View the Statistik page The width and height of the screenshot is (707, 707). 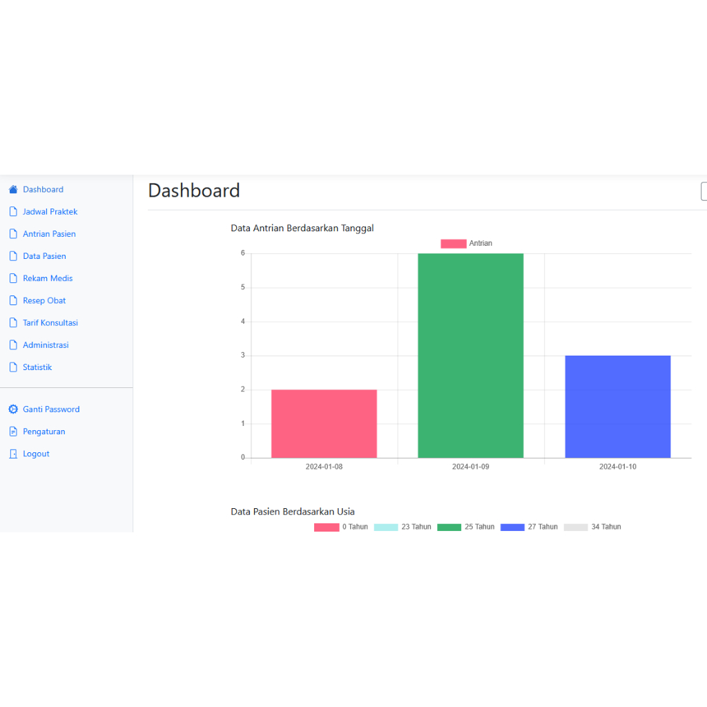37,367
